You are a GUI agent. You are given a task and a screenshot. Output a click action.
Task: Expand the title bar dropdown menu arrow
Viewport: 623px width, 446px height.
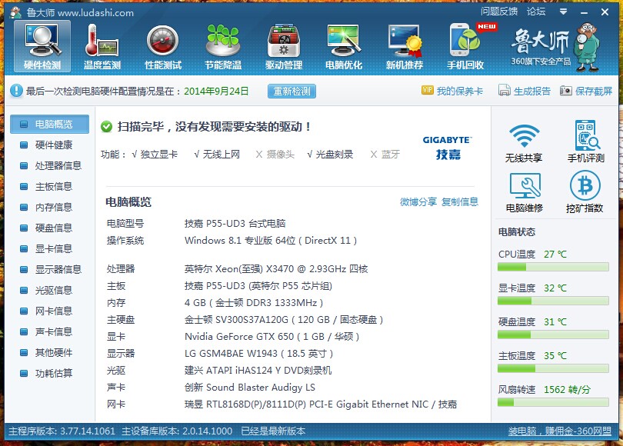tap(563, 12)
